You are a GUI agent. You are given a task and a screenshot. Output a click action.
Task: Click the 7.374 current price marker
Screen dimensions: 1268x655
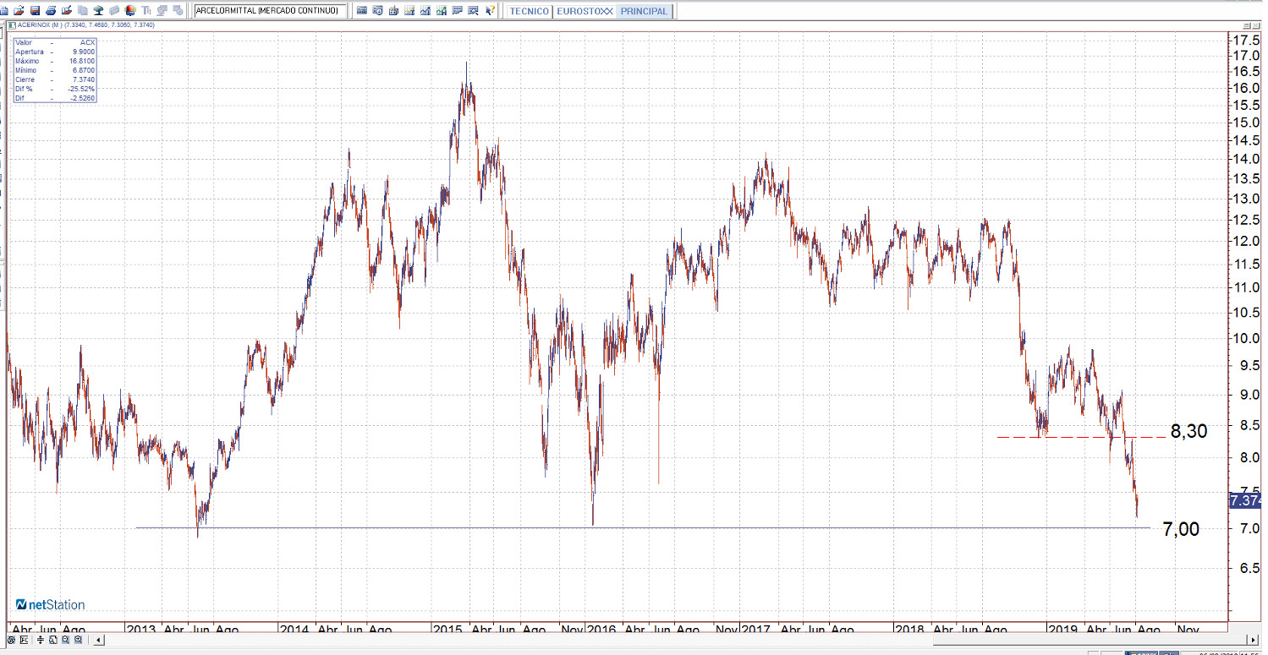[x=1245, y=500]
